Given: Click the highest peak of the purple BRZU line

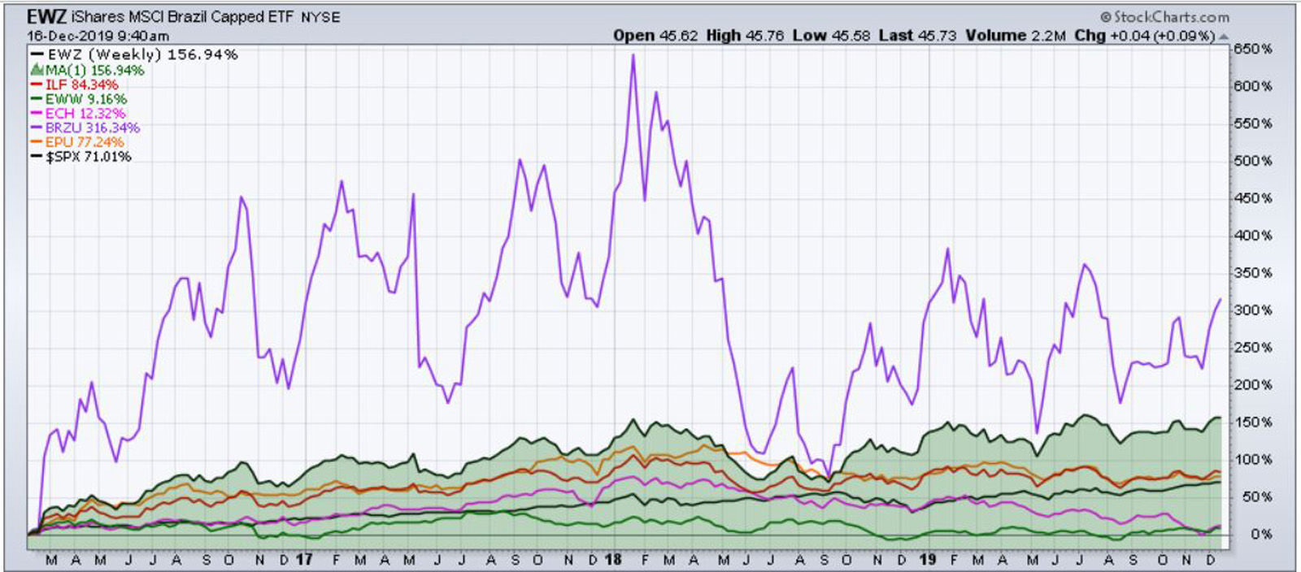Looking at the screenshot, I should [633, 55].
